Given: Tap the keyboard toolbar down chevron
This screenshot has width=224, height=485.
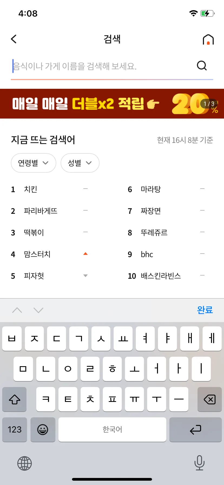Looking at the screenshot, I should tap(38, 310).
